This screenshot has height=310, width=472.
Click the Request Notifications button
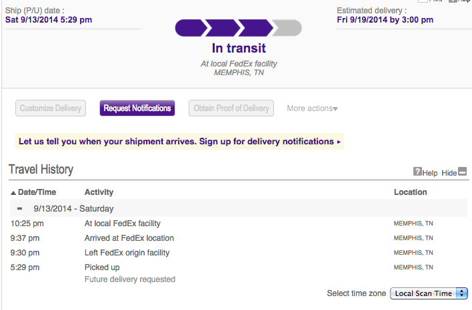(137, 108)
